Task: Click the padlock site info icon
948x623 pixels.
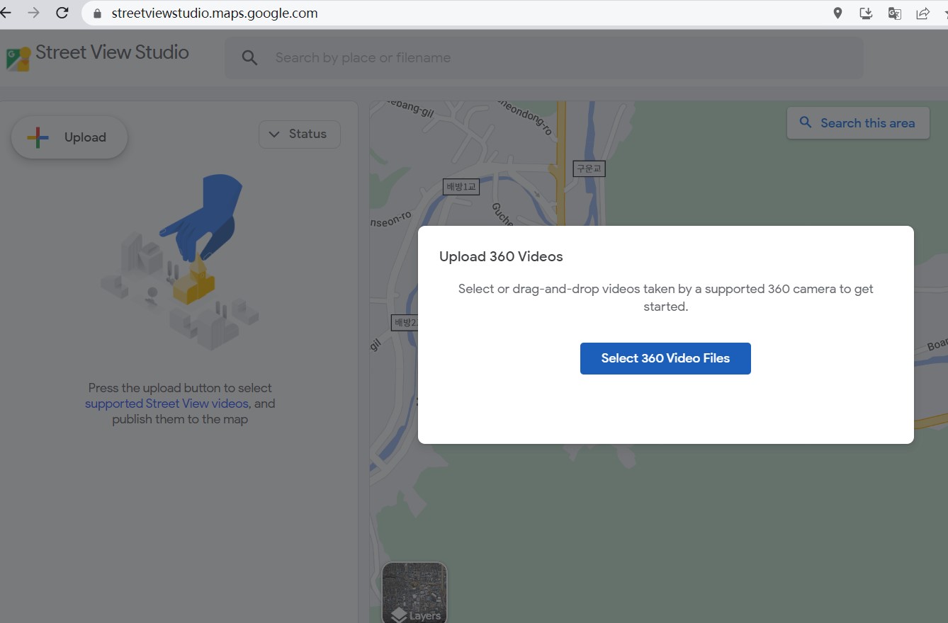Action: coord(98,13)
